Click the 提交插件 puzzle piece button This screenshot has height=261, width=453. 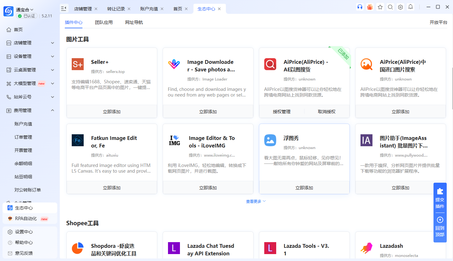(440, 197)
